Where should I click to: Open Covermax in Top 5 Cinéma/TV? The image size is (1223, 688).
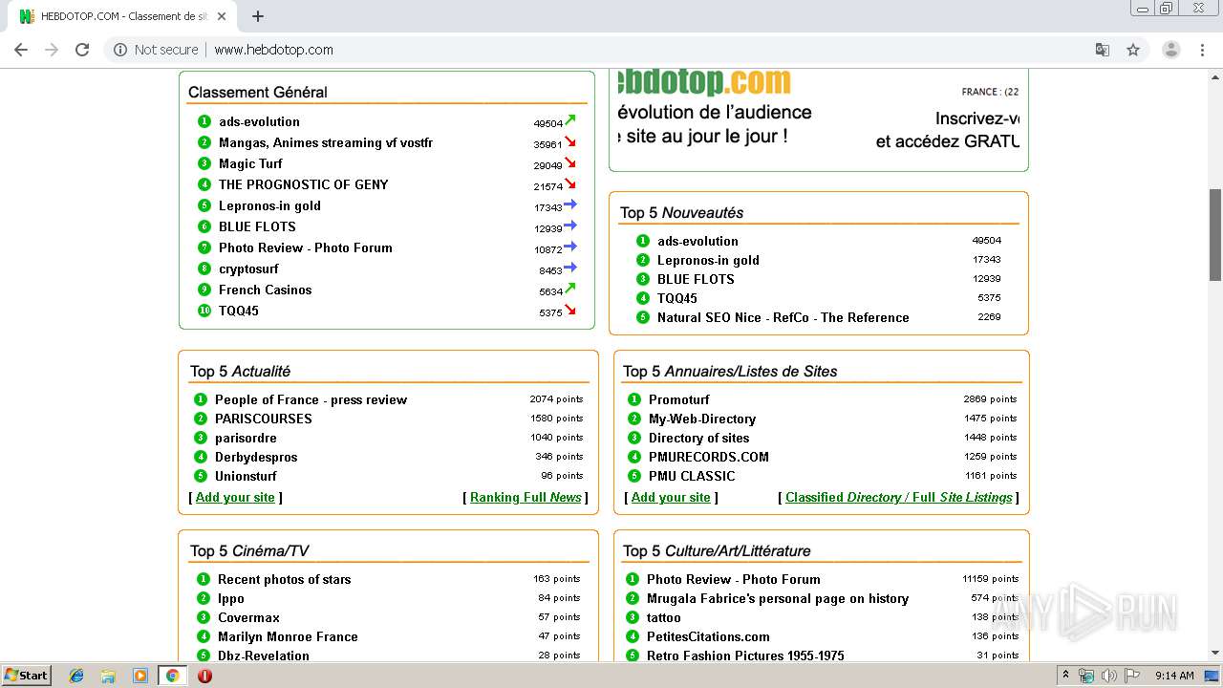[248, 617]
